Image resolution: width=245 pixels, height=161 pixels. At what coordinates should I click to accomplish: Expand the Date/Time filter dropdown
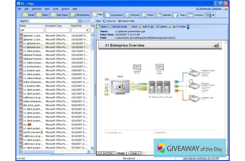coord(87,31)
